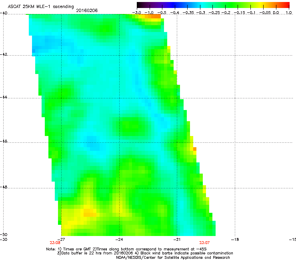
Task: Click the note line starting "Note: 1) Times are GMT"
Action: tap(126, 249)
